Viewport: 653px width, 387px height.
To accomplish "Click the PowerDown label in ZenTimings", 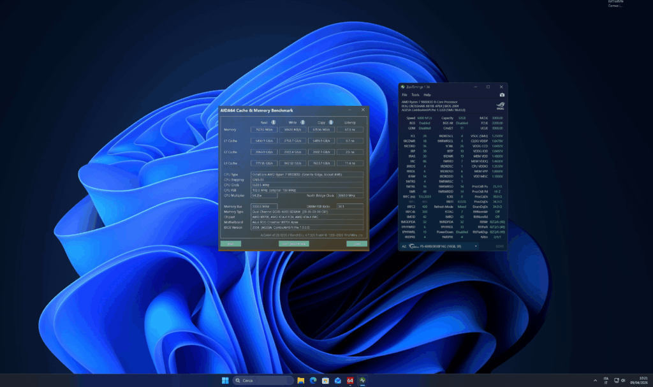I will 444,232.
